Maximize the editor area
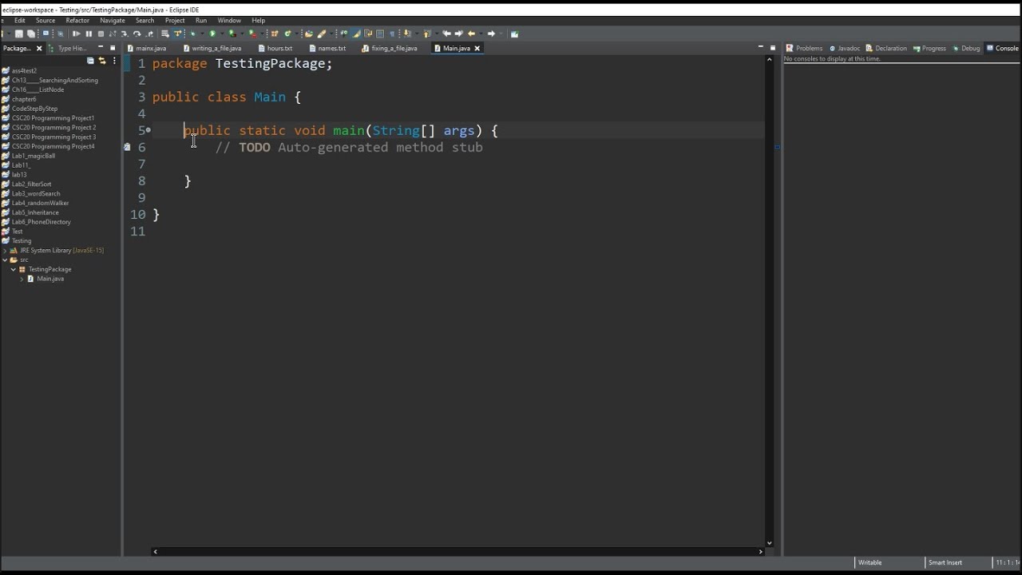The height and width of the screenshot is (575, 1022). click(773, 48)
